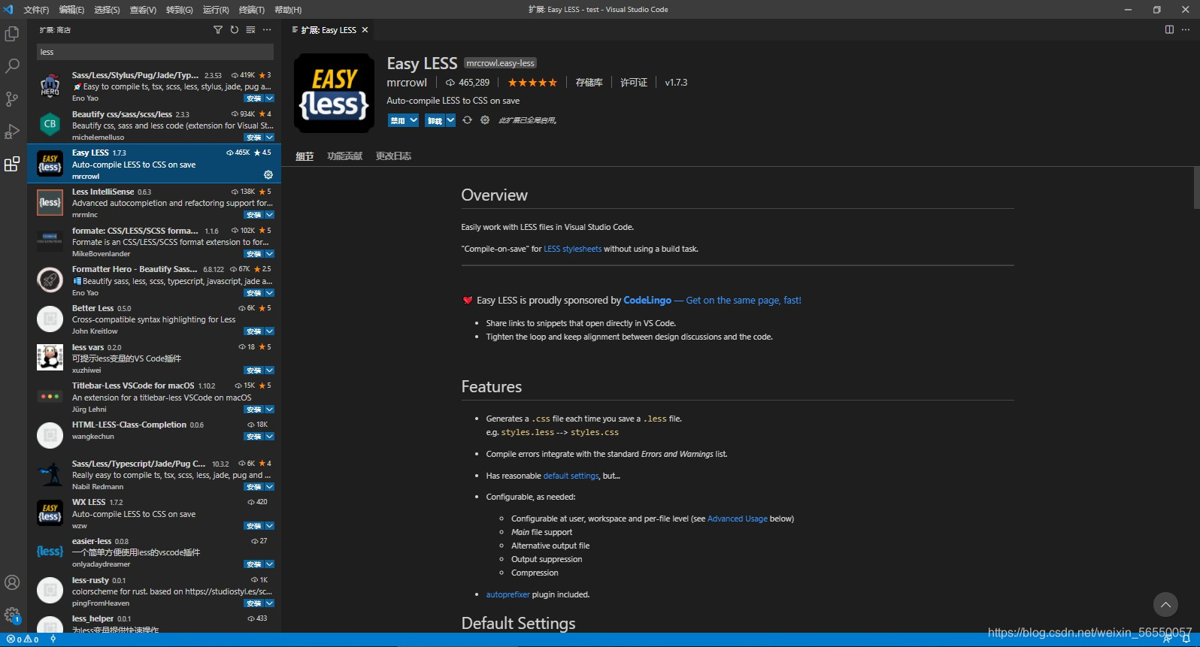Open the extensions panel more actions menu
The height and width of the screenshot is (647, 1200).
[267, 30]
